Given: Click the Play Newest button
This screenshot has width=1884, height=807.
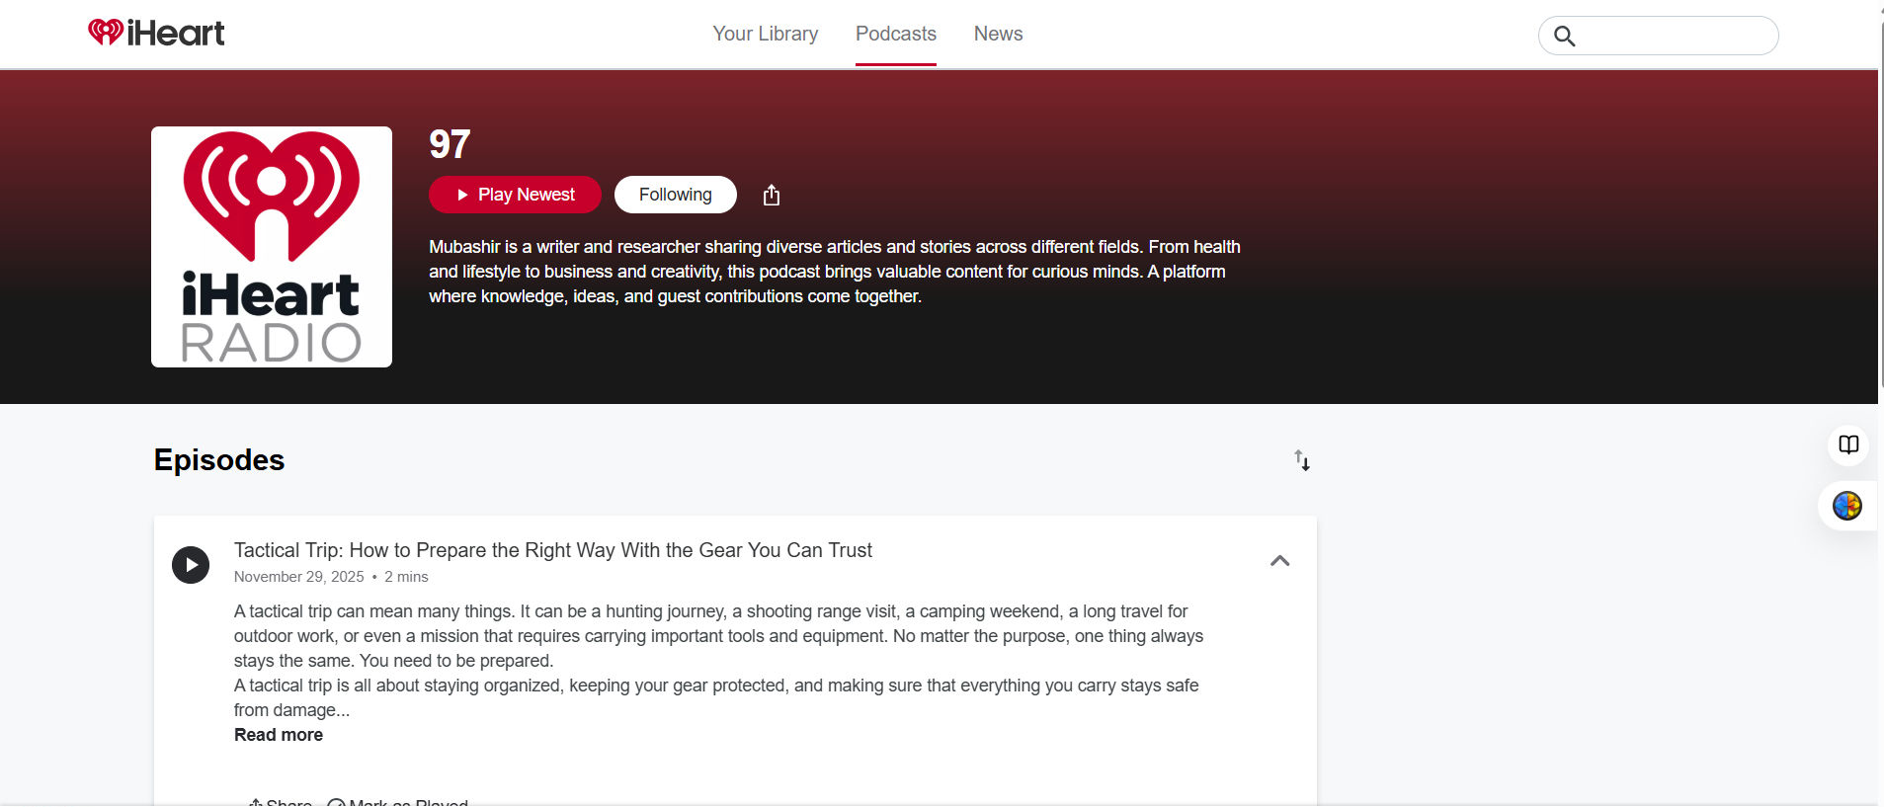Looking at the screenshot, I should (x=515, y=195).
